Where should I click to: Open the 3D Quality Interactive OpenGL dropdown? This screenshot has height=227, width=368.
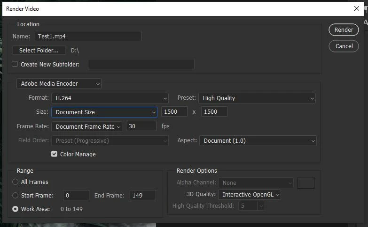point(250,195)
